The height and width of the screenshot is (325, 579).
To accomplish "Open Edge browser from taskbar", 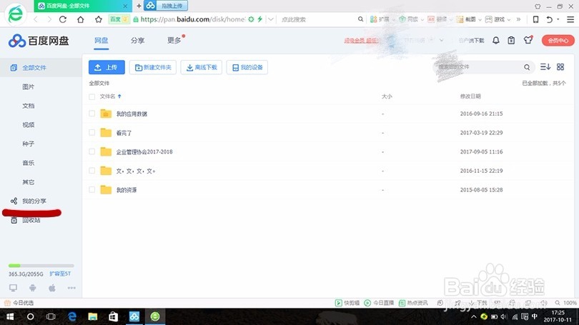I will coord(72,316).
